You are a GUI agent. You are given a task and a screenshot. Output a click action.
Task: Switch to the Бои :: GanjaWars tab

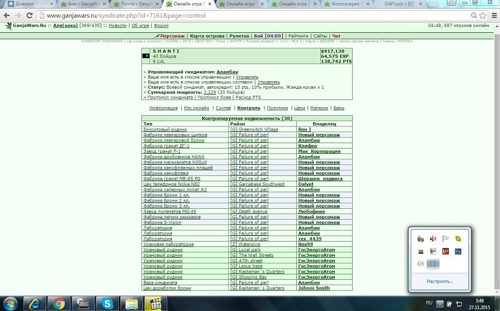click(x=83, y=4)
